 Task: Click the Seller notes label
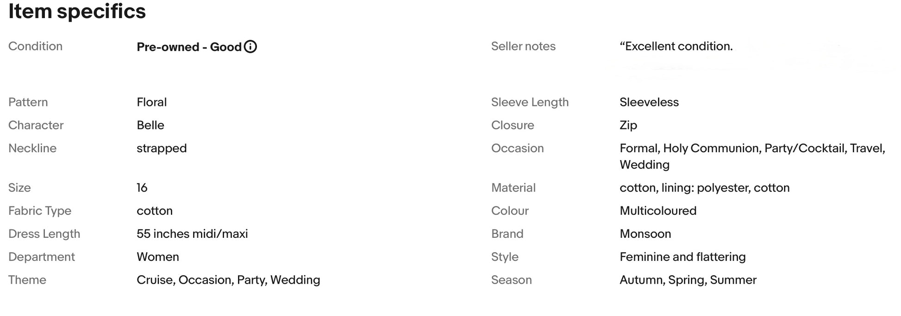[523, 46]
